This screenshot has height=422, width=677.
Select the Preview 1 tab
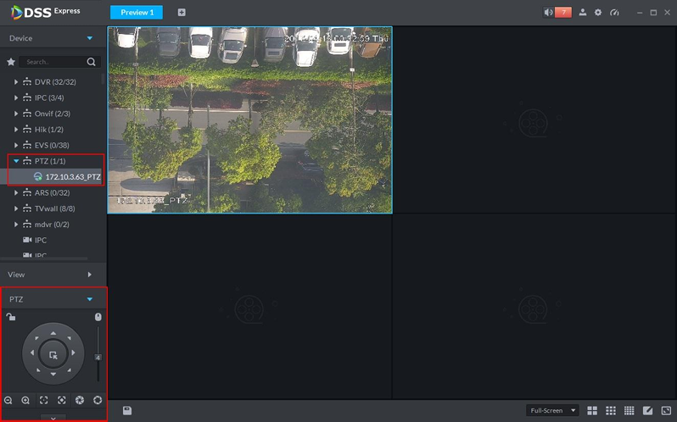click(136, 13)
